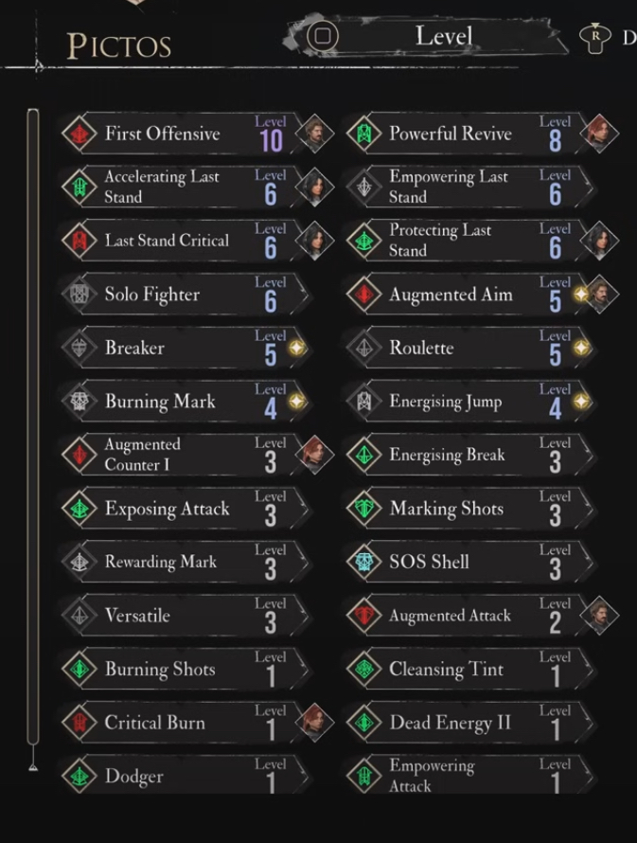Click the Powerful Revive green picto icon
This screenshot has height=843, width=637.
tap(363, 134)
